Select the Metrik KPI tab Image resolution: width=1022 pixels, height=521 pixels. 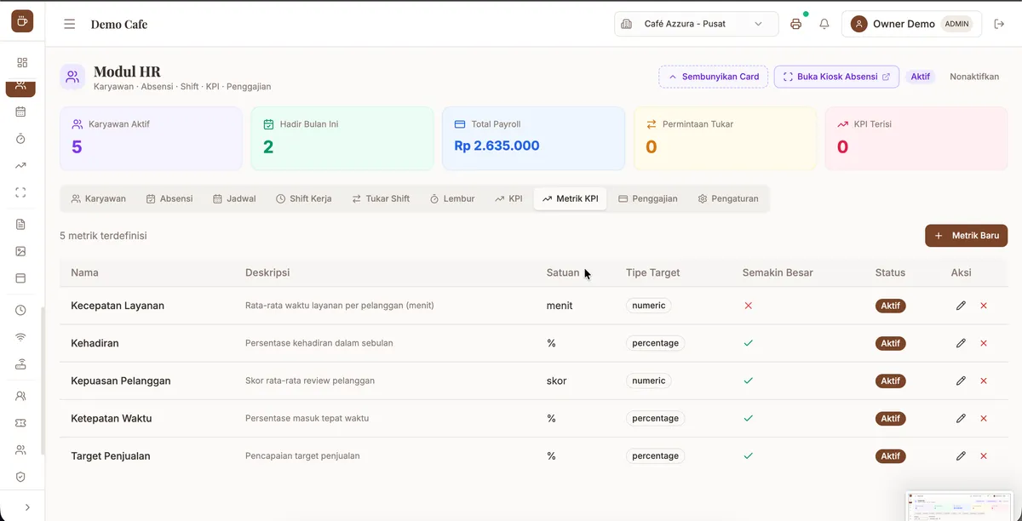point(570,198)
